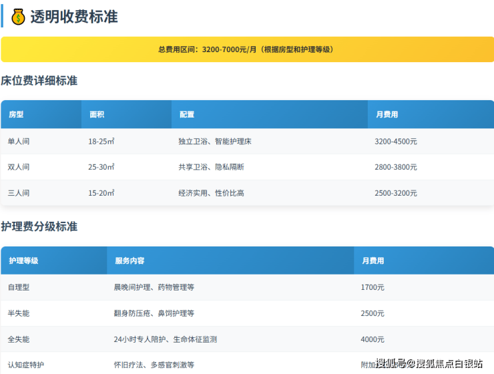Select the 单人间 row label
This screenshot has width=494, height=374.
pos(19,142)
